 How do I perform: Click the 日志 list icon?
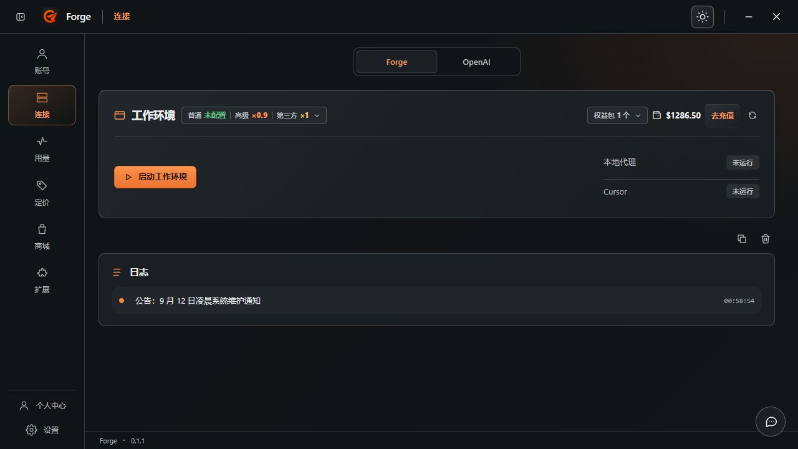117,273
